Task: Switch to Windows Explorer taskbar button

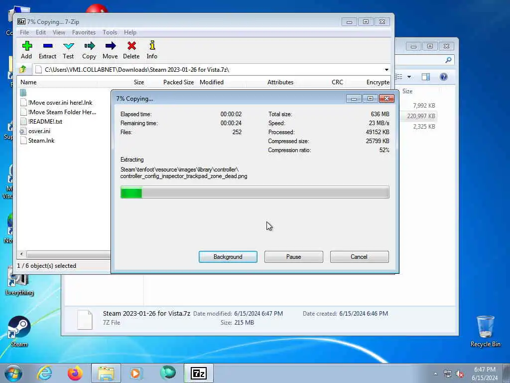Action: pyautogui.click(x=106, y=373)
